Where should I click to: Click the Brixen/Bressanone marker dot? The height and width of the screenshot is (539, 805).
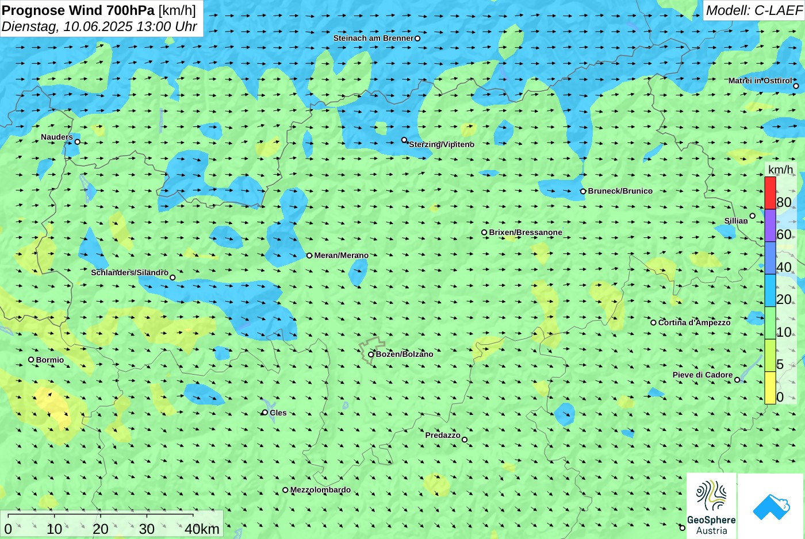point(484,233)
